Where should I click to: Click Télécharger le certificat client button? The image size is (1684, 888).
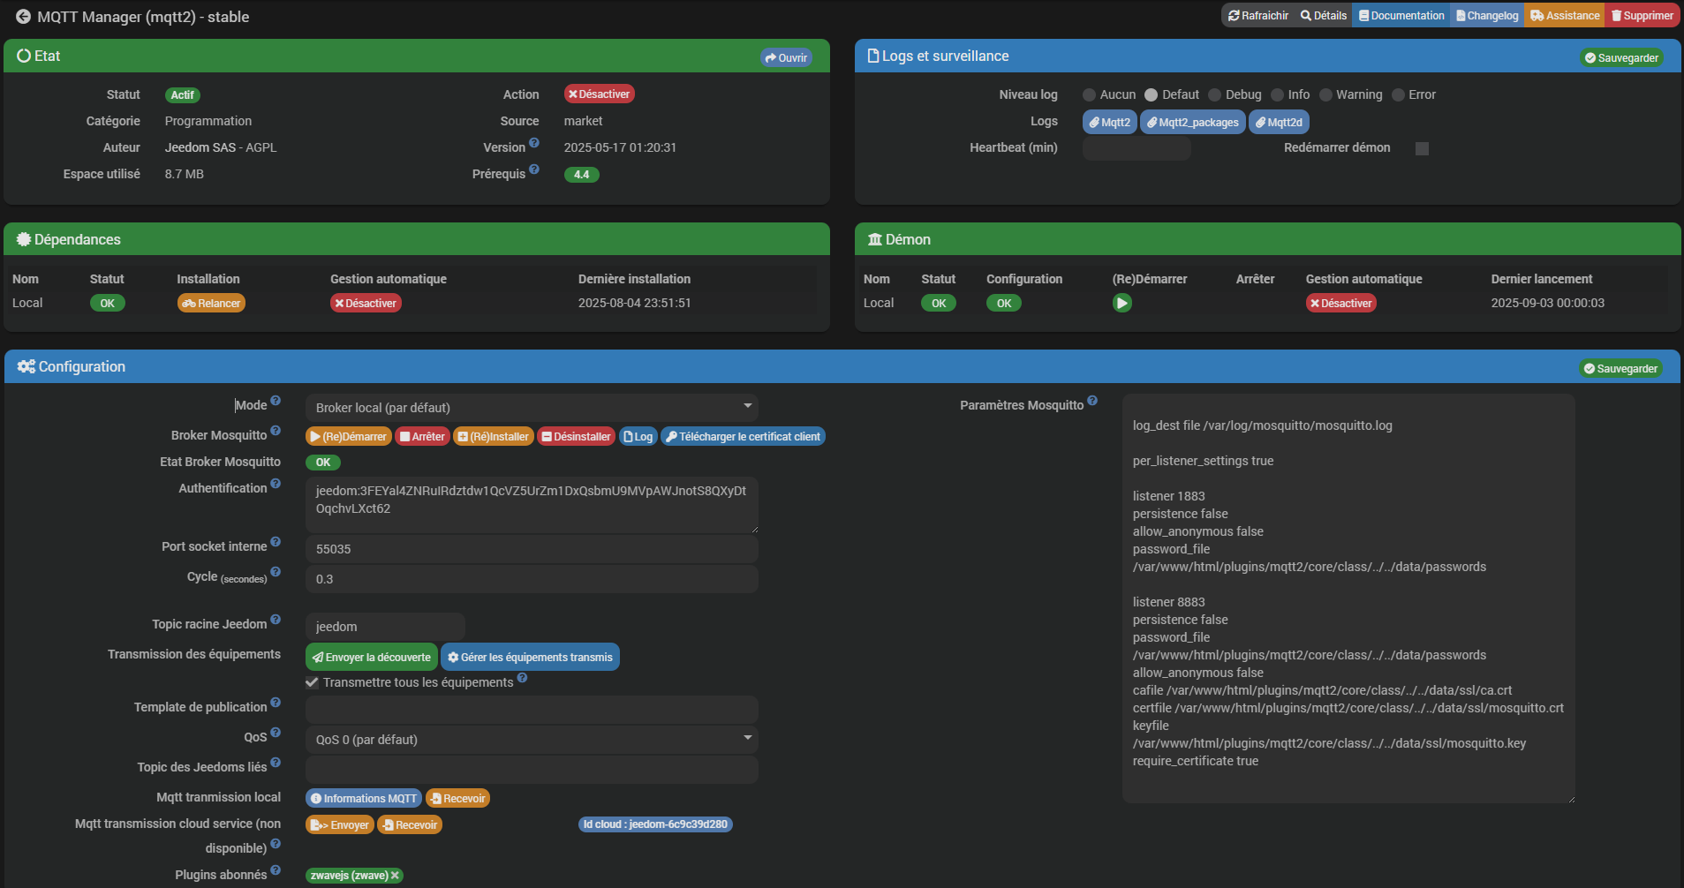743,437
